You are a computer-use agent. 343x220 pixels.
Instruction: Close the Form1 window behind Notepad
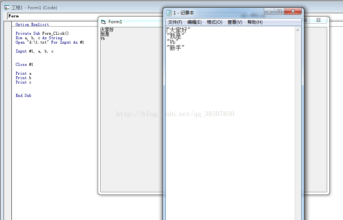click(319, 20)
